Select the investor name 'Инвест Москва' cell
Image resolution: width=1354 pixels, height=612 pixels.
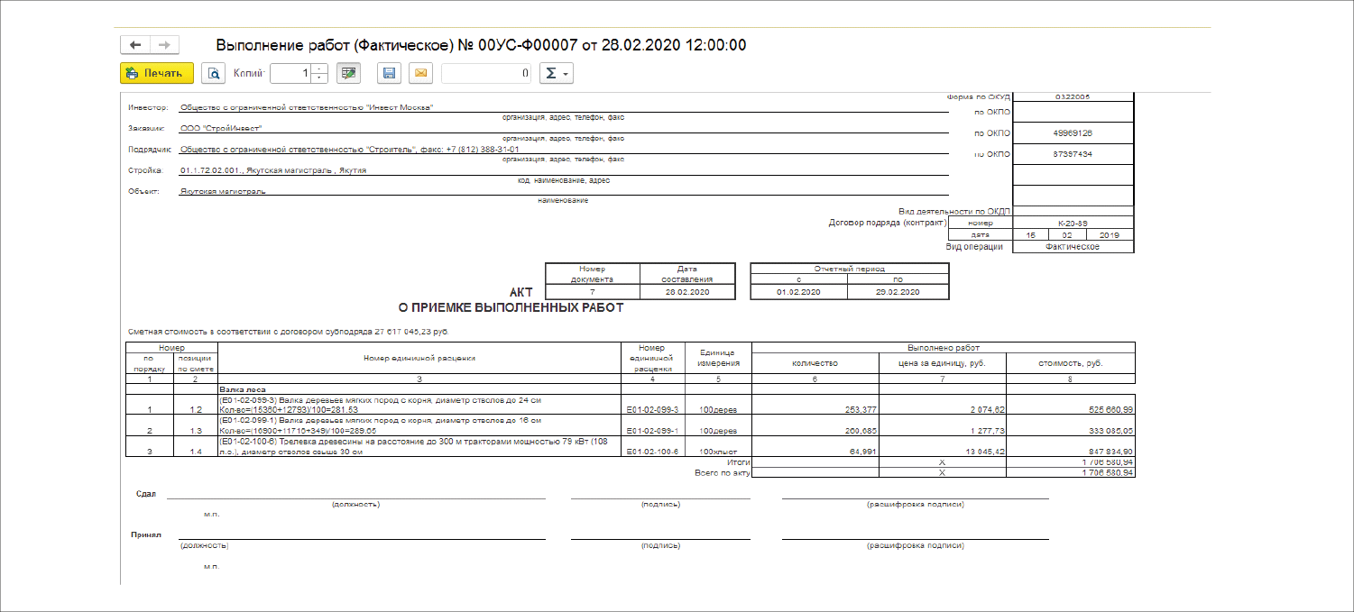point(307,107)
